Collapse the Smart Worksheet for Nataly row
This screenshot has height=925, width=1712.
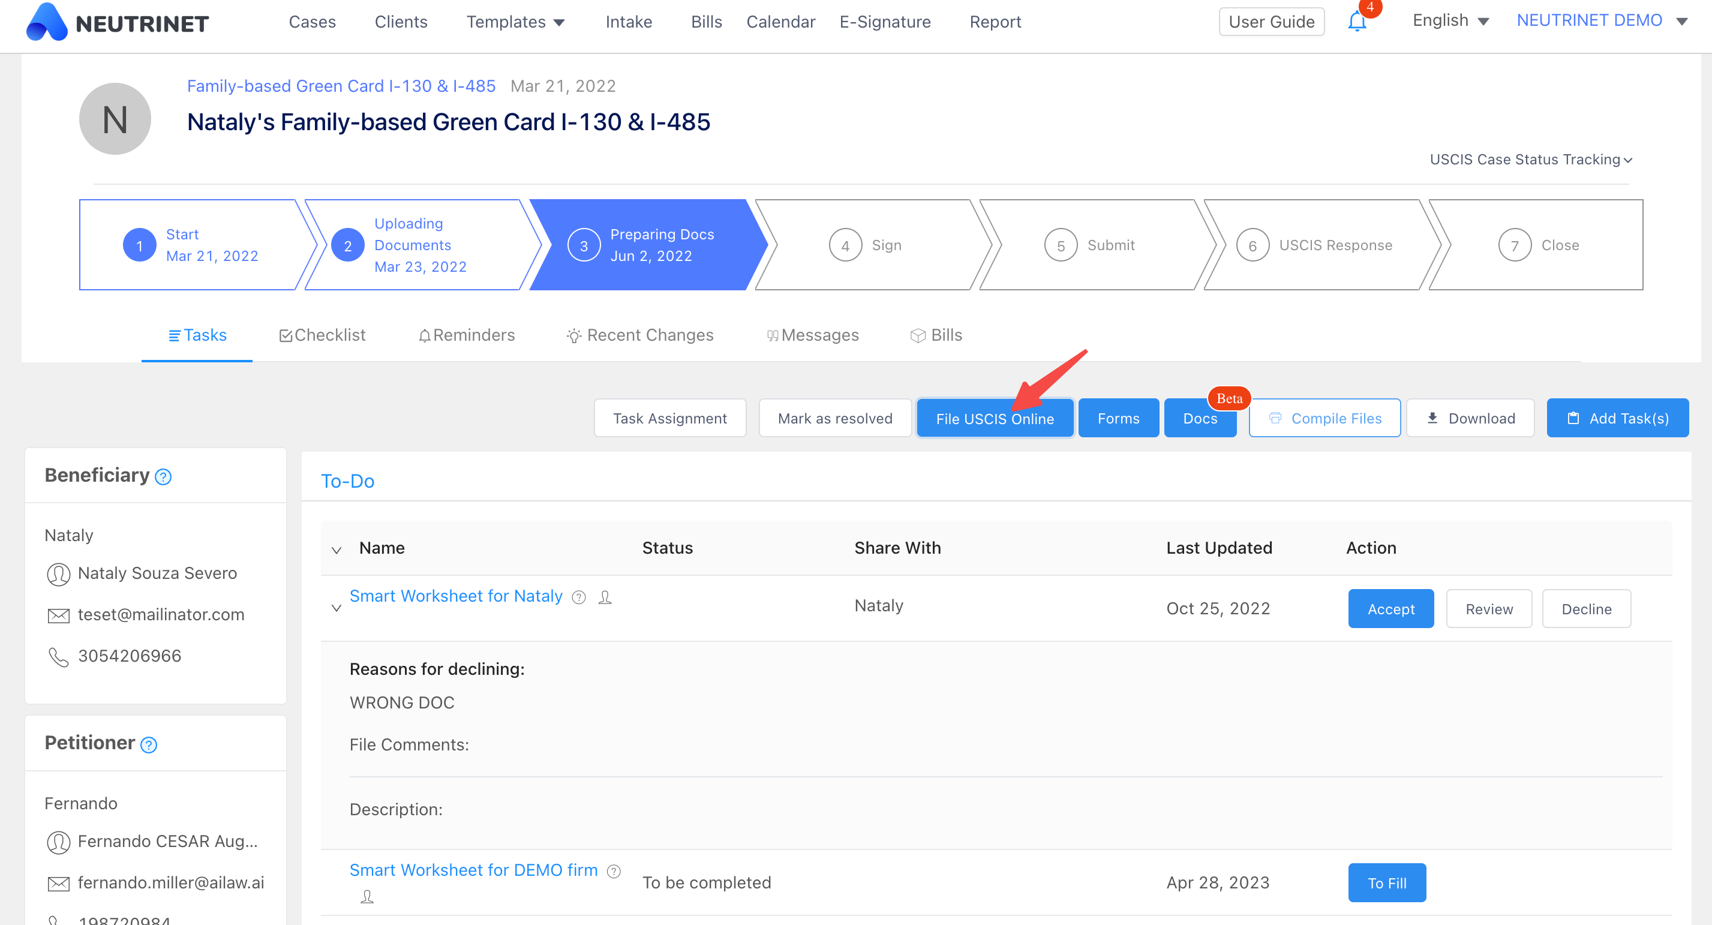[337, 607]
